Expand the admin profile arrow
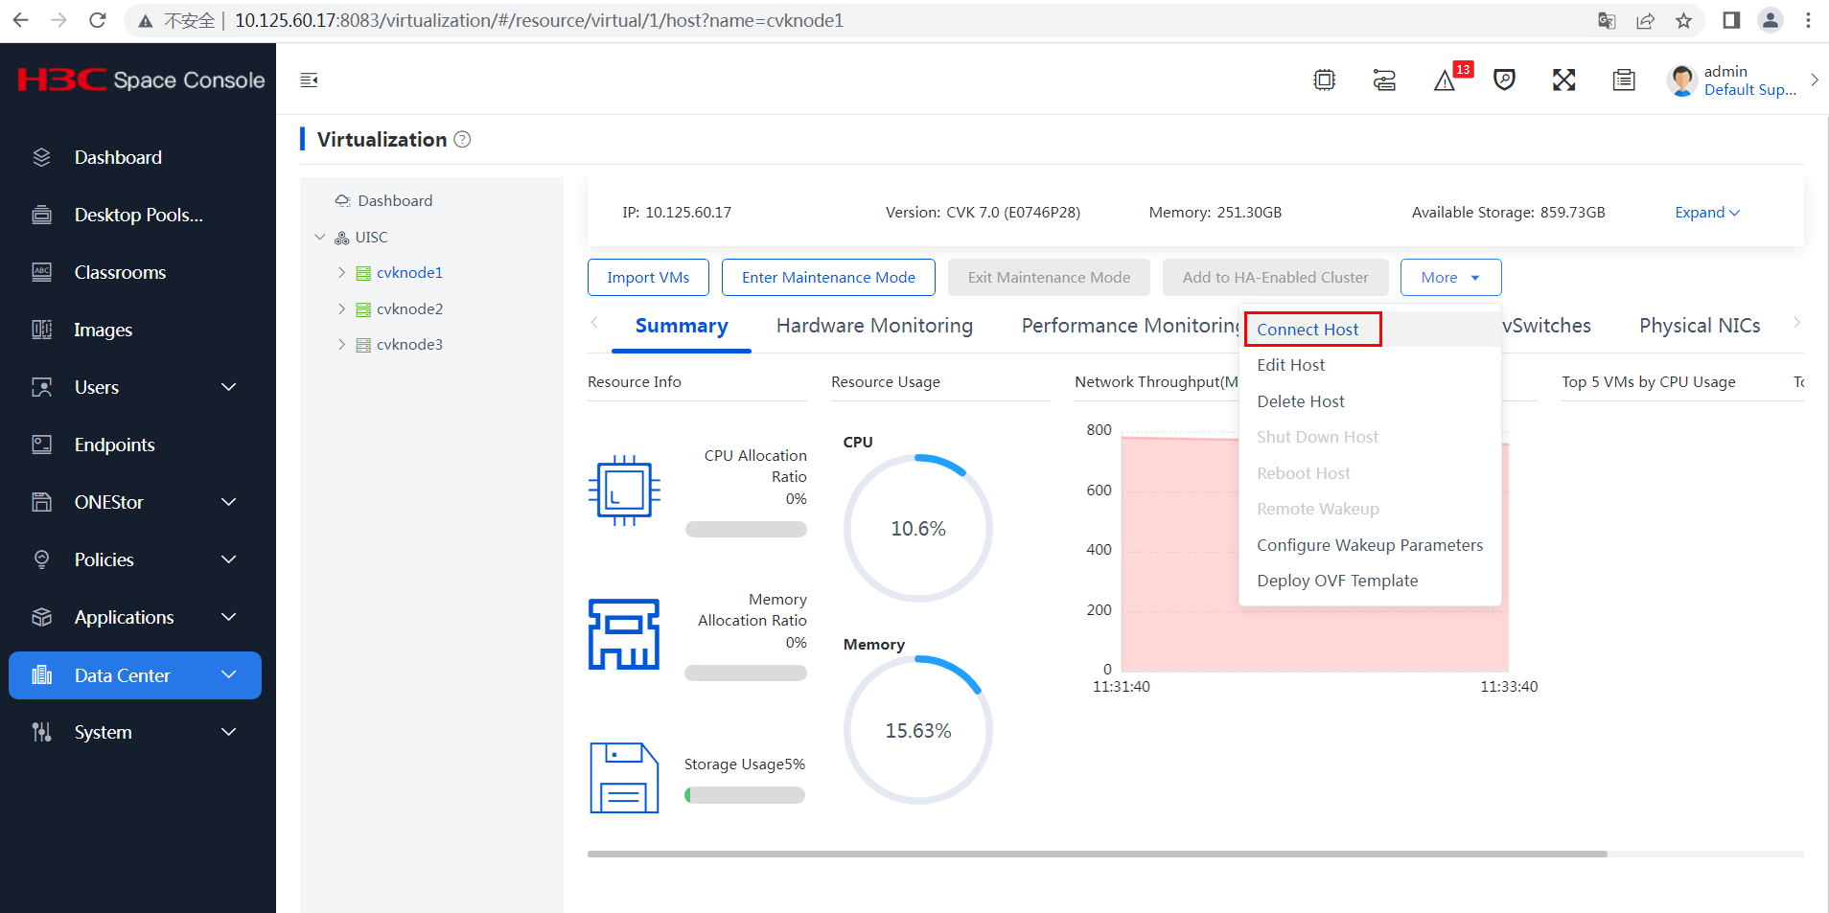This screenshot has height=913, width=1829. pos(1815,80)
